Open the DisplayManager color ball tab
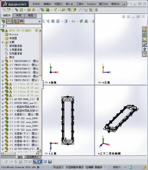This screenshot has height=170, width=148. pos(21,22)
